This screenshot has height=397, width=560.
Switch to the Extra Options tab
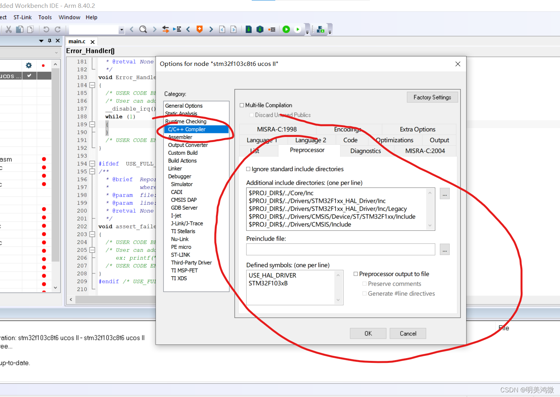pyautogui.click(x=417, y=129)
